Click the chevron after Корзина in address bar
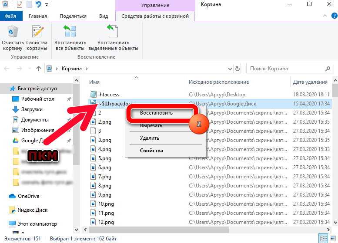The width and height of the screenshot is (338, 243). 87,69
